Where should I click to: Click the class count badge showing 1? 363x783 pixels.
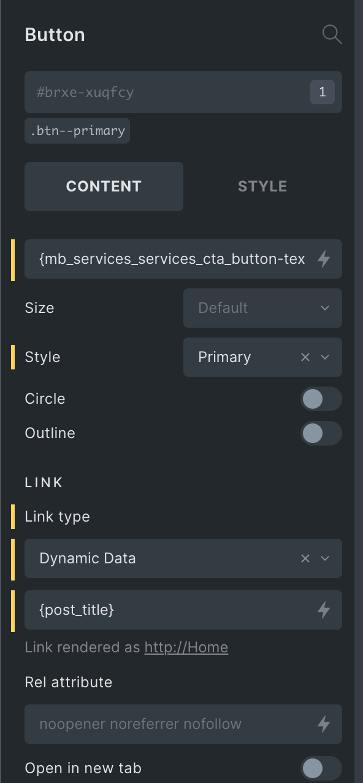tap(323, 93)
